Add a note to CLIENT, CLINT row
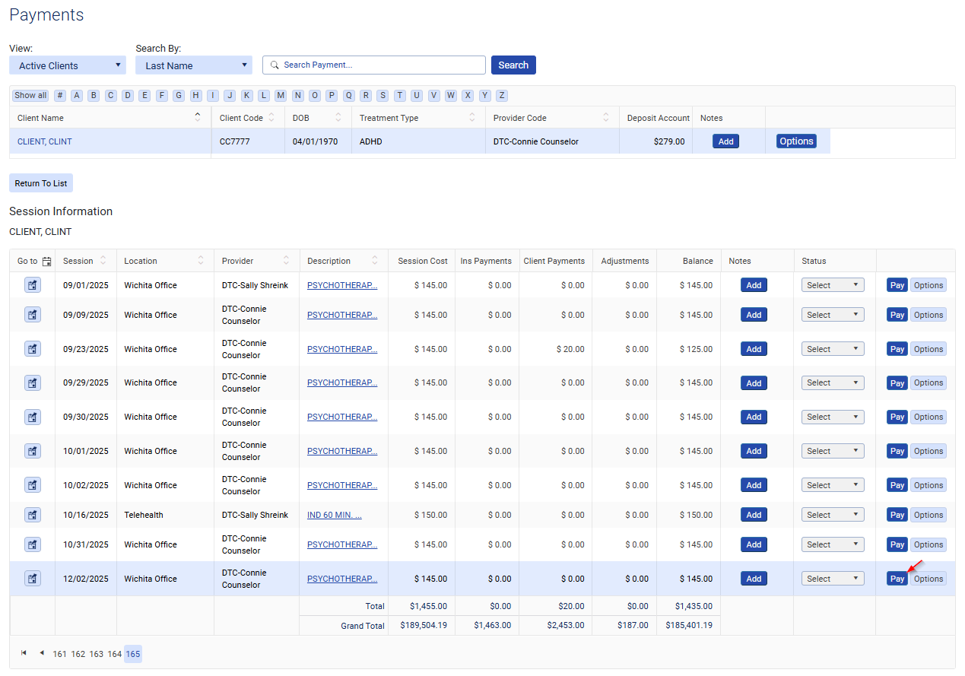Viewport: 965px width, 676px height. (725, 141)
